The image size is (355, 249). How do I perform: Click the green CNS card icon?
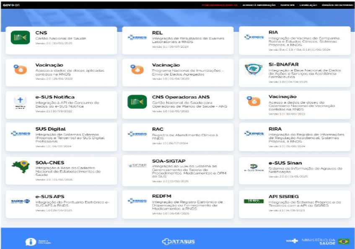click(21, 37)
